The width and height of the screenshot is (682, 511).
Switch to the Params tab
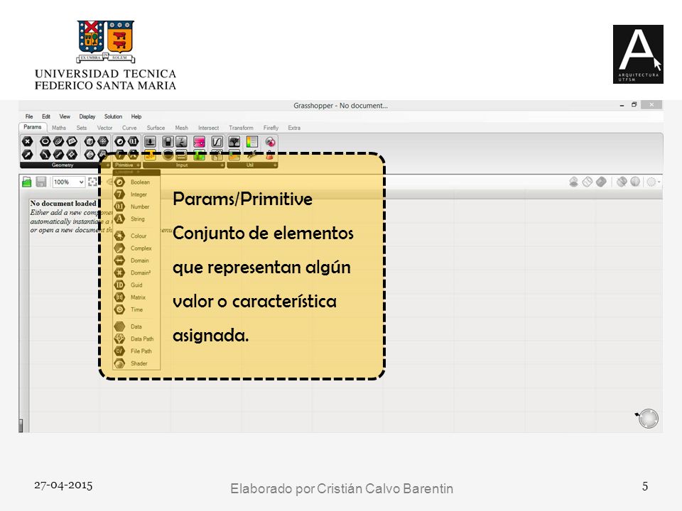point(33,127)
